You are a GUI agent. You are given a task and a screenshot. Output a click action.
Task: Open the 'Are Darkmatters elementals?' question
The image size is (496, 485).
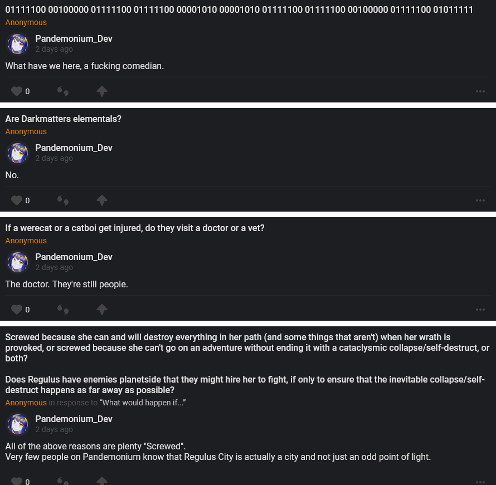pos(64,119)
